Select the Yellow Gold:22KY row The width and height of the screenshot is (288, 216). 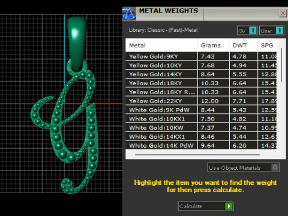pyautogui.click(x=201, y=101)
